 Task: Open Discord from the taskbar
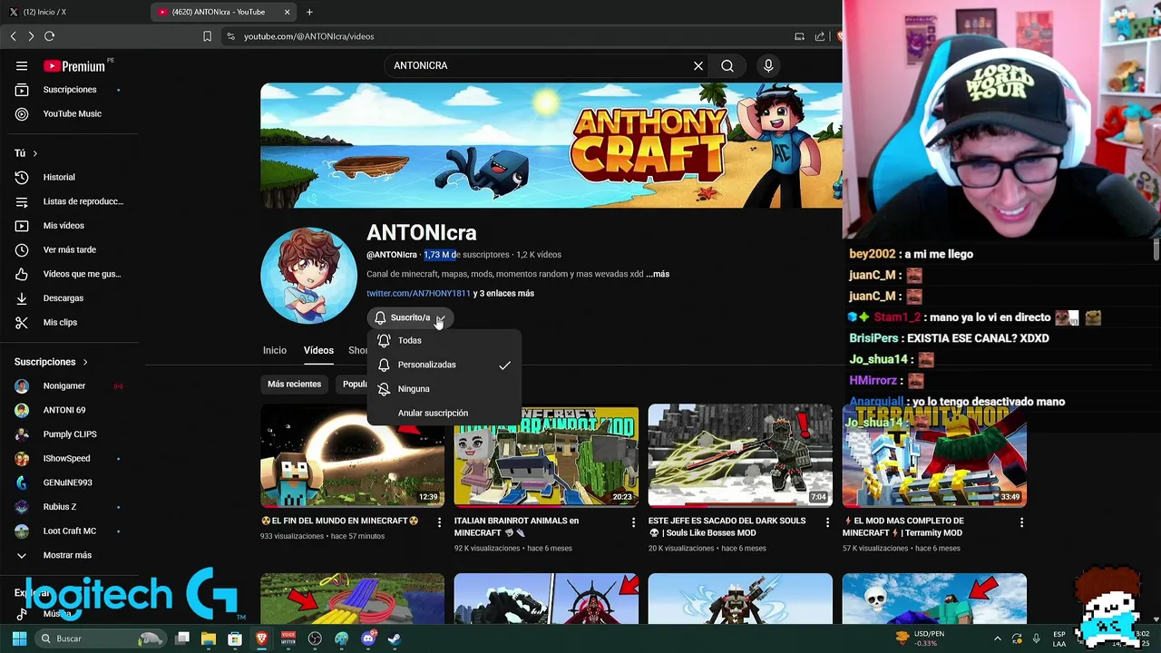[x=367, y=638]
